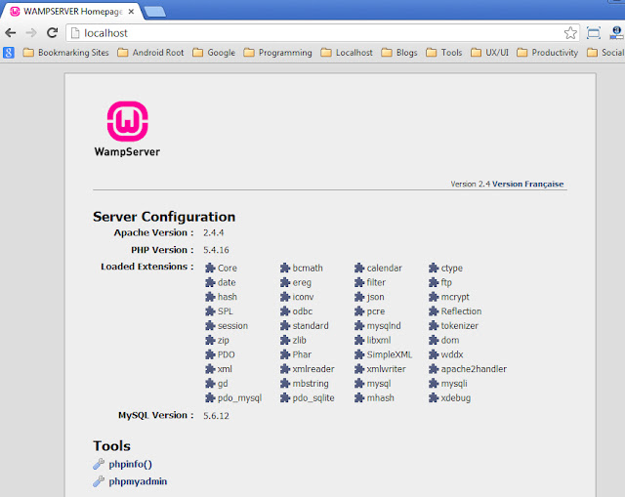Click the Server Configuration heading
This screenshot has width=625, height=497.
point(164,217)
